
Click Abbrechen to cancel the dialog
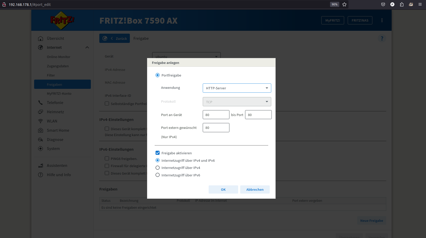click(x=255, y=189)
